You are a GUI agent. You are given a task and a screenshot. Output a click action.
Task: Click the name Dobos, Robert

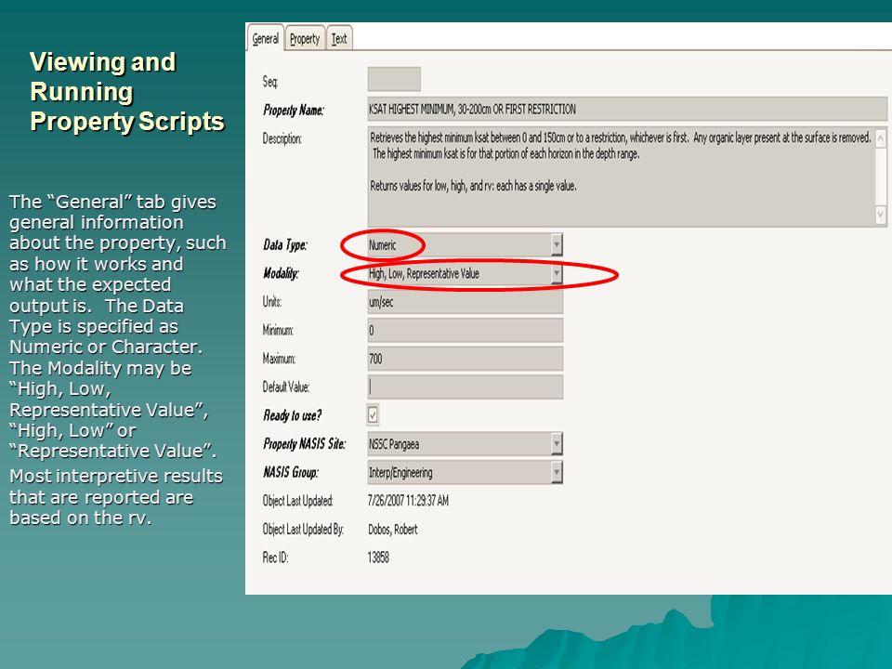392,529
